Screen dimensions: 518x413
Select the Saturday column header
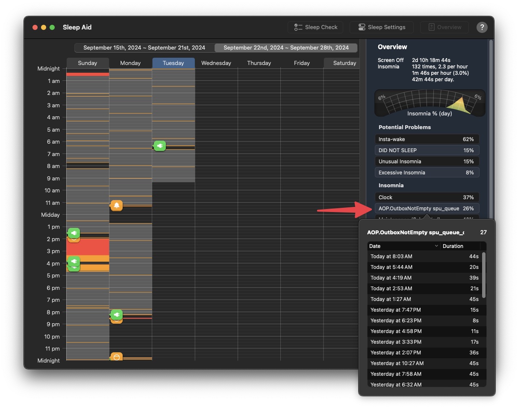[342, 63]
